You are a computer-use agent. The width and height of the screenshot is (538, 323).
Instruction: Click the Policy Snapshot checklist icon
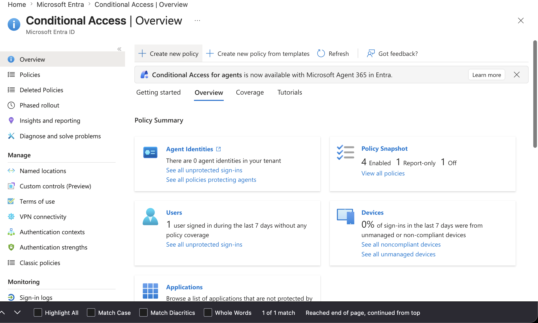click(x=346, y=152)
